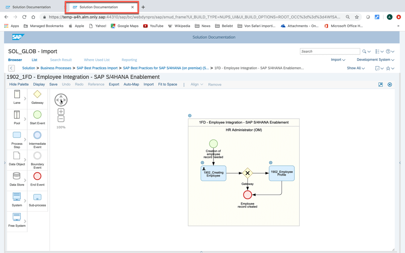Choose the Sub-process palette shape
This screenshot has height=253, width=405.
37,200
